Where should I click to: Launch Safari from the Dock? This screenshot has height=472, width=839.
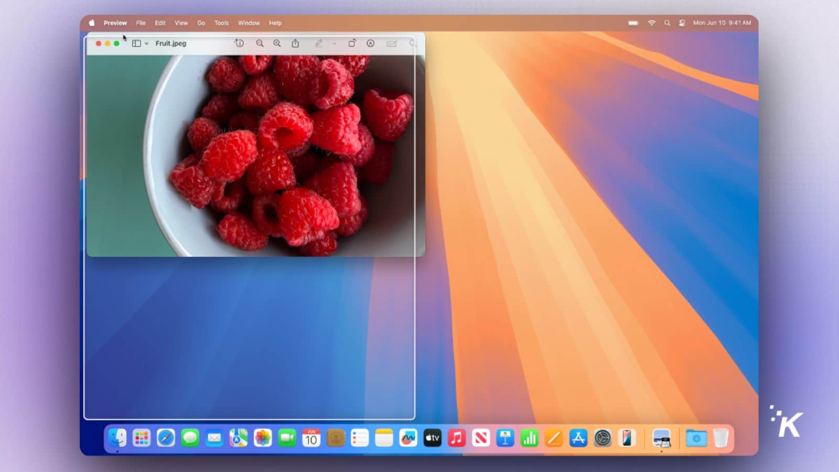click(x=166, y=438)
